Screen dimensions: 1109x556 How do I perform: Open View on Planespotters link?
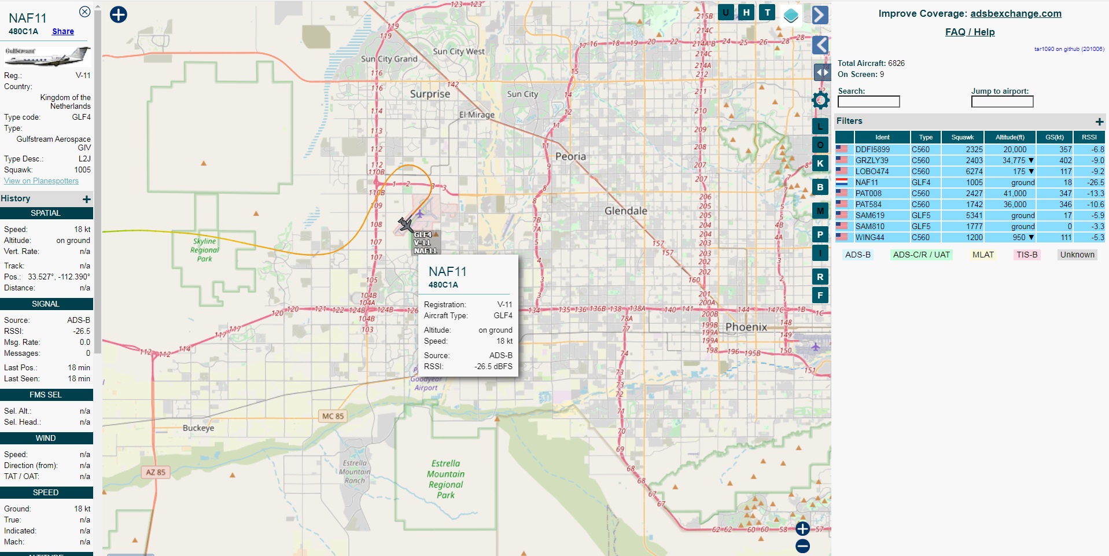coord(41,181)
